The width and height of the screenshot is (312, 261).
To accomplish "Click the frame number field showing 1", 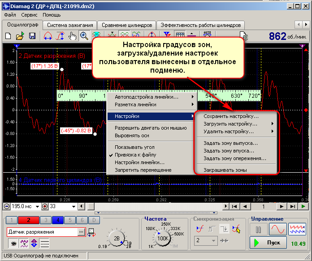I will [264, 206].
